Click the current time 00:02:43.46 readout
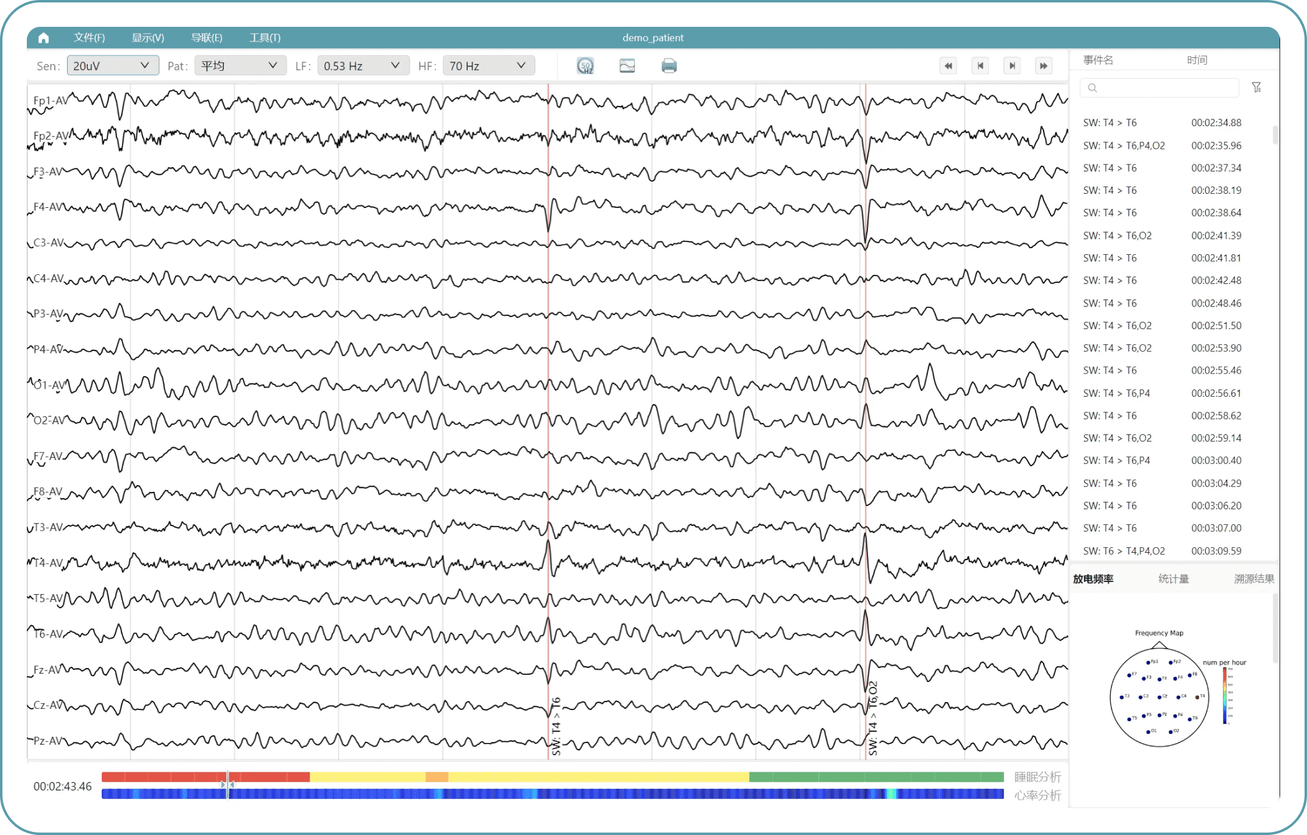This screenshot has height=835, width=1307. 63,787
